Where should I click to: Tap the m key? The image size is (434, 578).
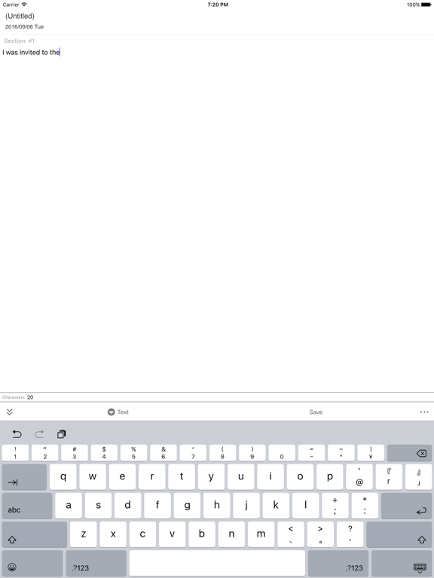tap(261, 534)
